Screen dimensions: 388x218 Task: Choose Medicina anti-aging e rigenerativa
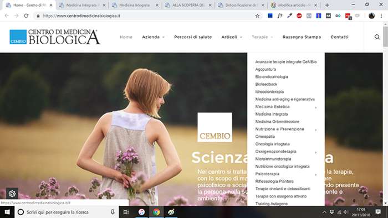pyautogui.click(x=285, y=99)
